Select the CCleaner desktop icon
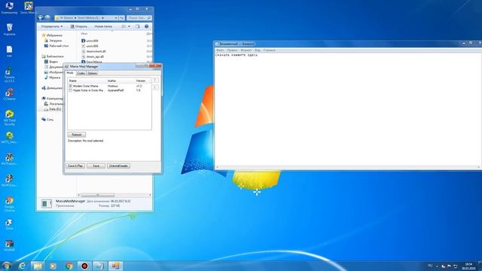Image resolution: width=482 pixels, height=271 pixels. tap(10, 94)
